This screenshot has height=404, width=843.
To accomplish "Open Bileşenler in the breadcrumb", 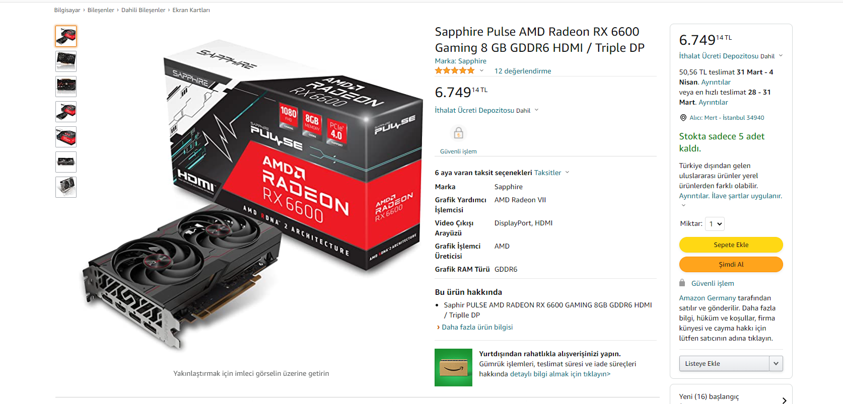I will tap(101, 10).
